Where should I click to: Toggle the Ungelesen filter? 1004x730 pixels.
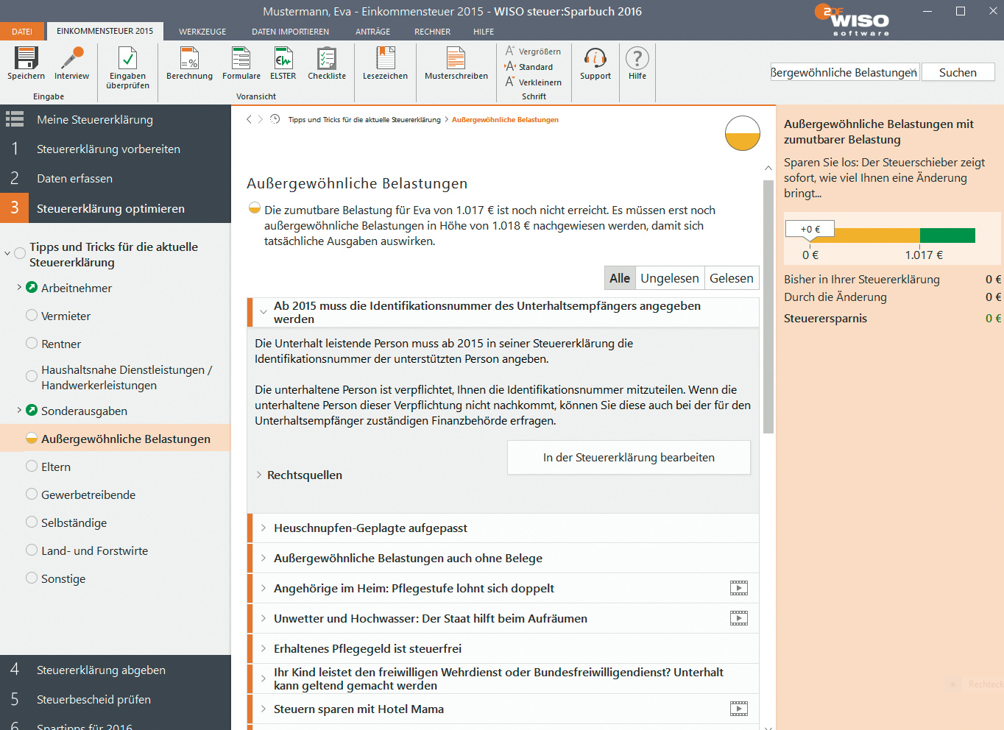pos(669,278)
